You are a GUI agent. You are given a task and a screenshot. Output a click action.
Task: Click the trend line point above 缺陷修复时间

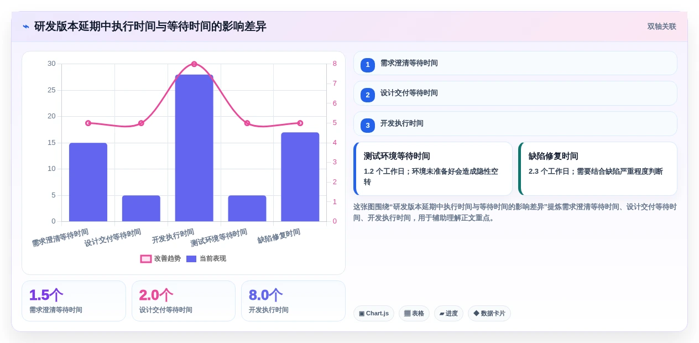pyautogui.click(x=300, y=123)
